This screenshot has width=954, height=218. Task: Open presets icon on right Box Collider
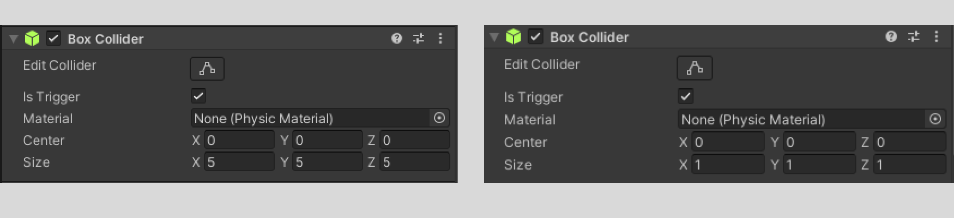pyautogui.click(x=914, y=37)
